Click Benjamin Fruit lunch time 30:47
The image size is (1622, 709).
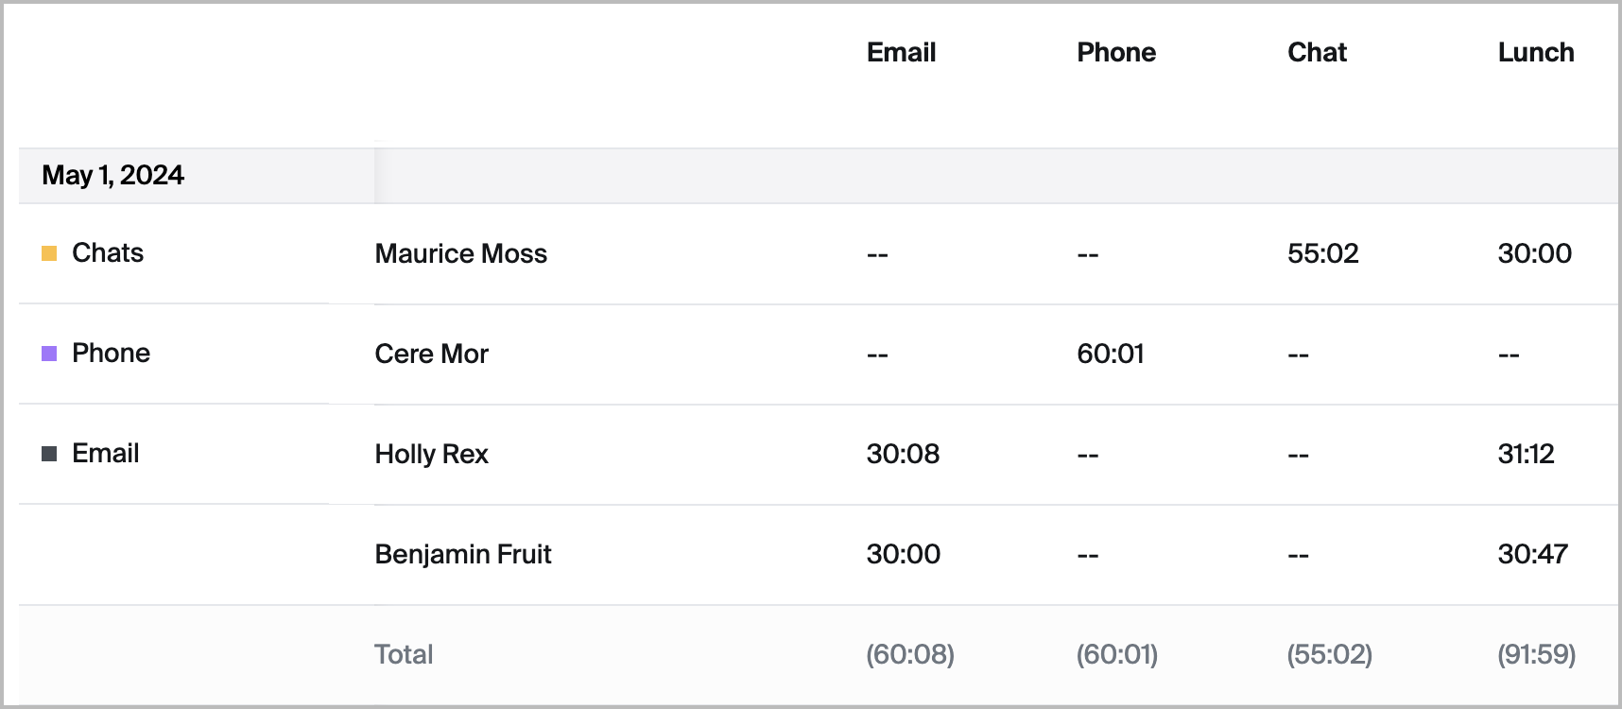coord(1532,554)
